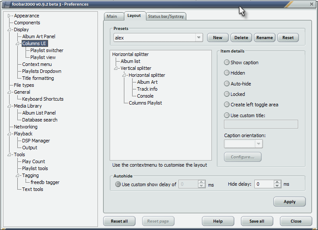The image size is (318, 230).
Task: Click the Reset page button
Action: pyautogui.click(x=158, y=221)
